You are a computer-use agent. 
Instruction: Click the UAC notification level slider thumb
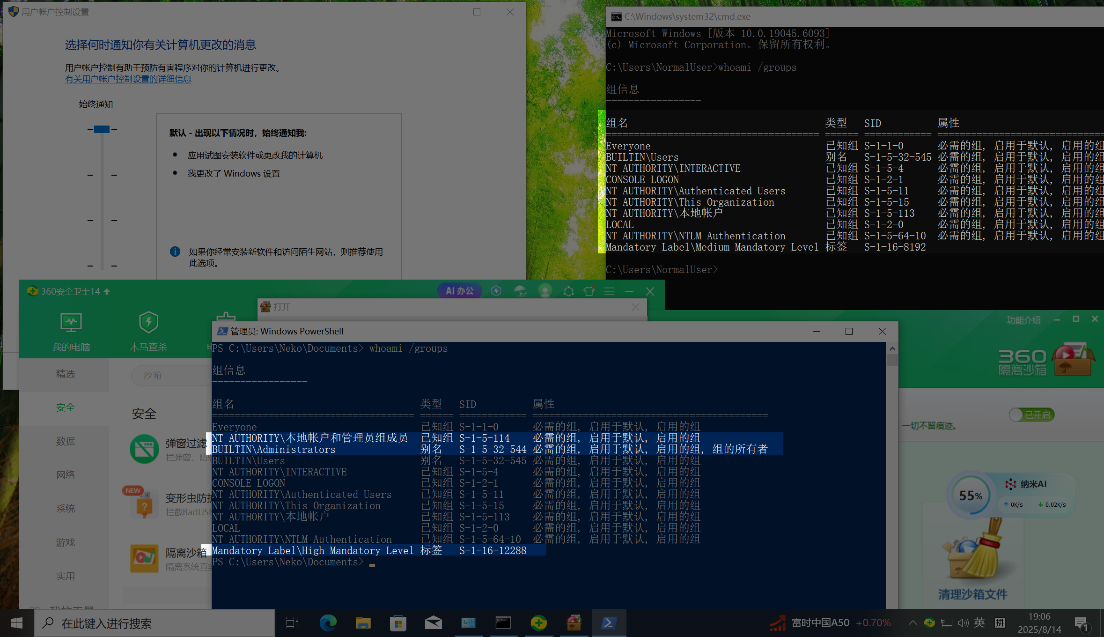pyautogui.click(x=102, y=129)
